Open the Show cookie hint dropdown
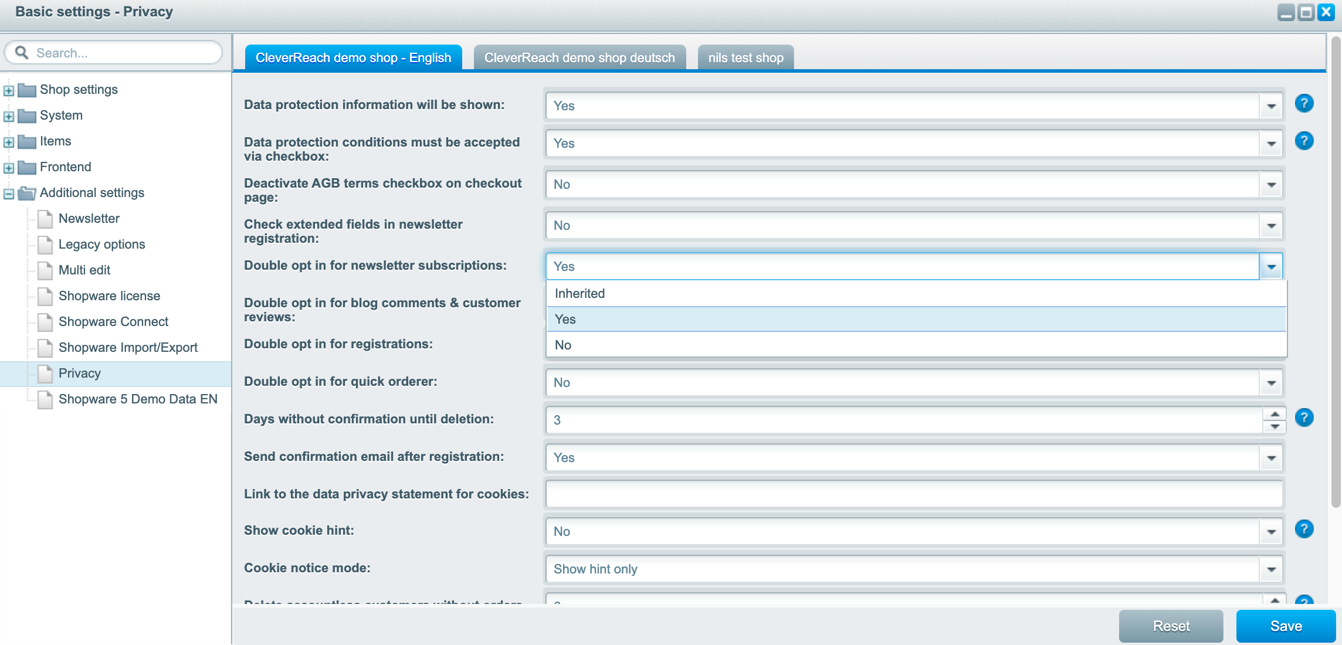The width and height of the screenshot is (1342, 645). coord(1271,532)
